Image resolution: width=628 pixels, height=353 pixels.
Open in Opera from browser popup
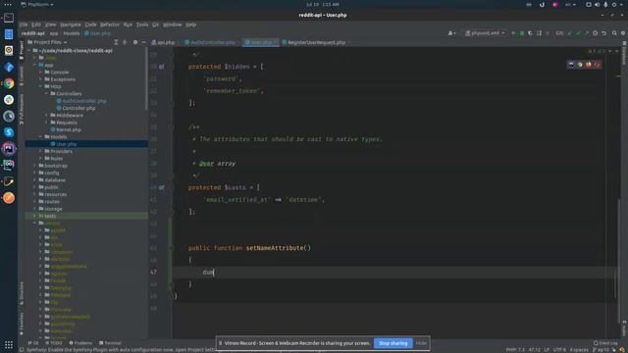tap(598, 65)
